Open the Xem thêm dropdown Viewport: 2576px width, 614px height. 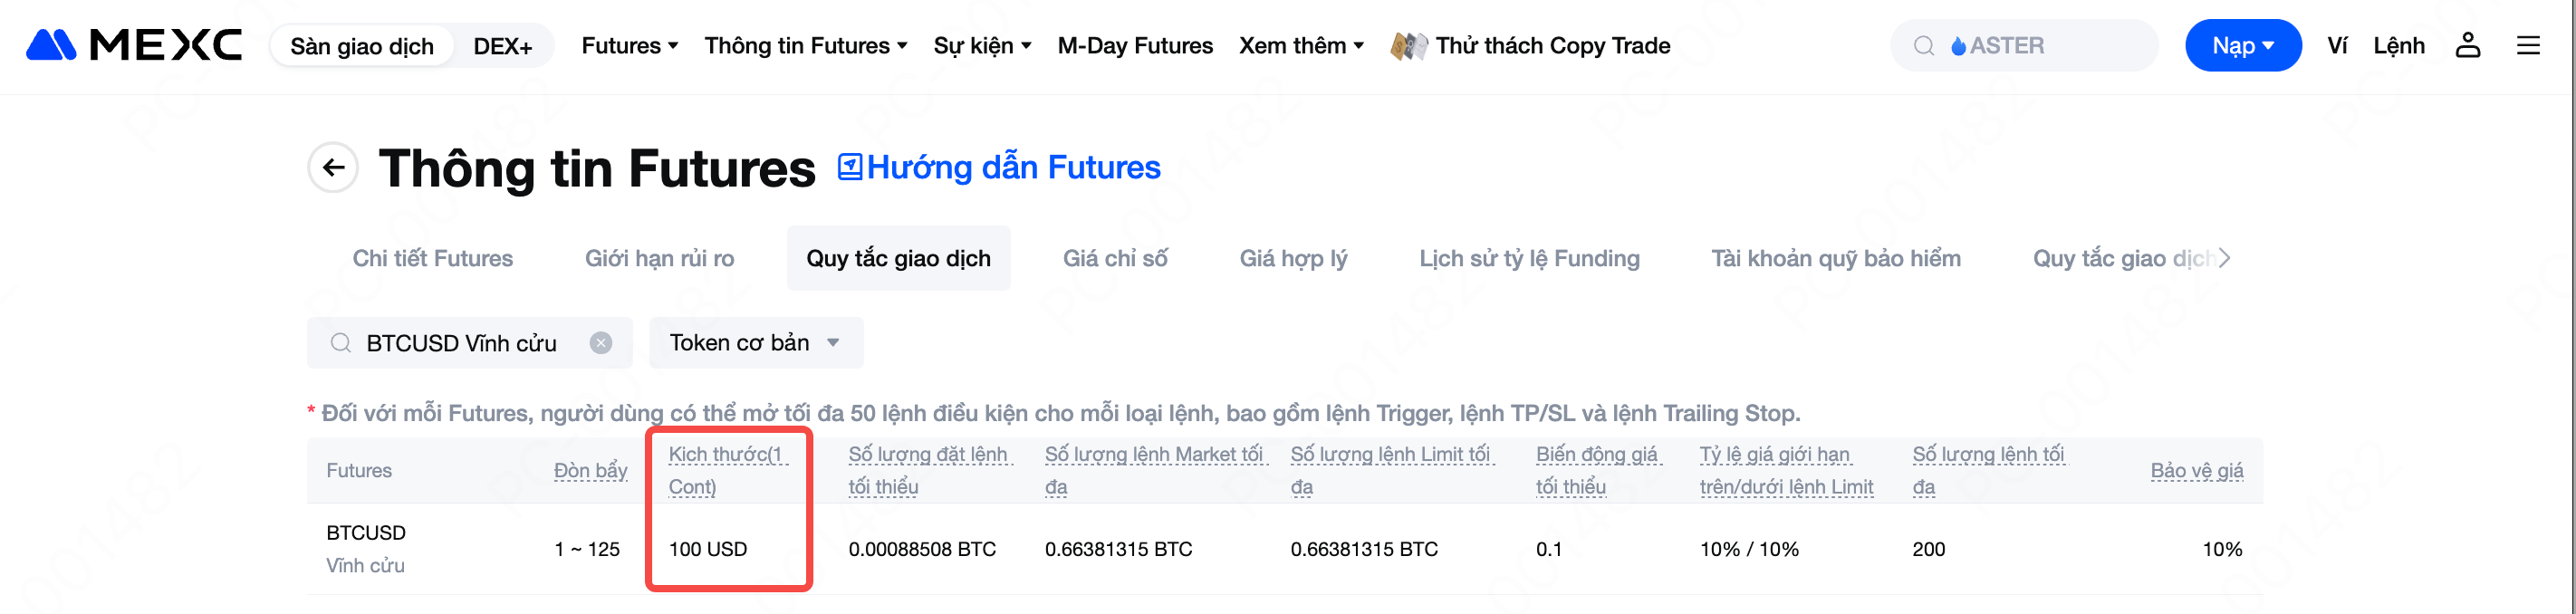(x=1301, y=46)
